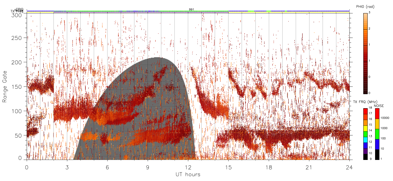Screen dimensions: 393x181
Task: Click the '6' tick on UT hours axis
Action: point(107,167)
